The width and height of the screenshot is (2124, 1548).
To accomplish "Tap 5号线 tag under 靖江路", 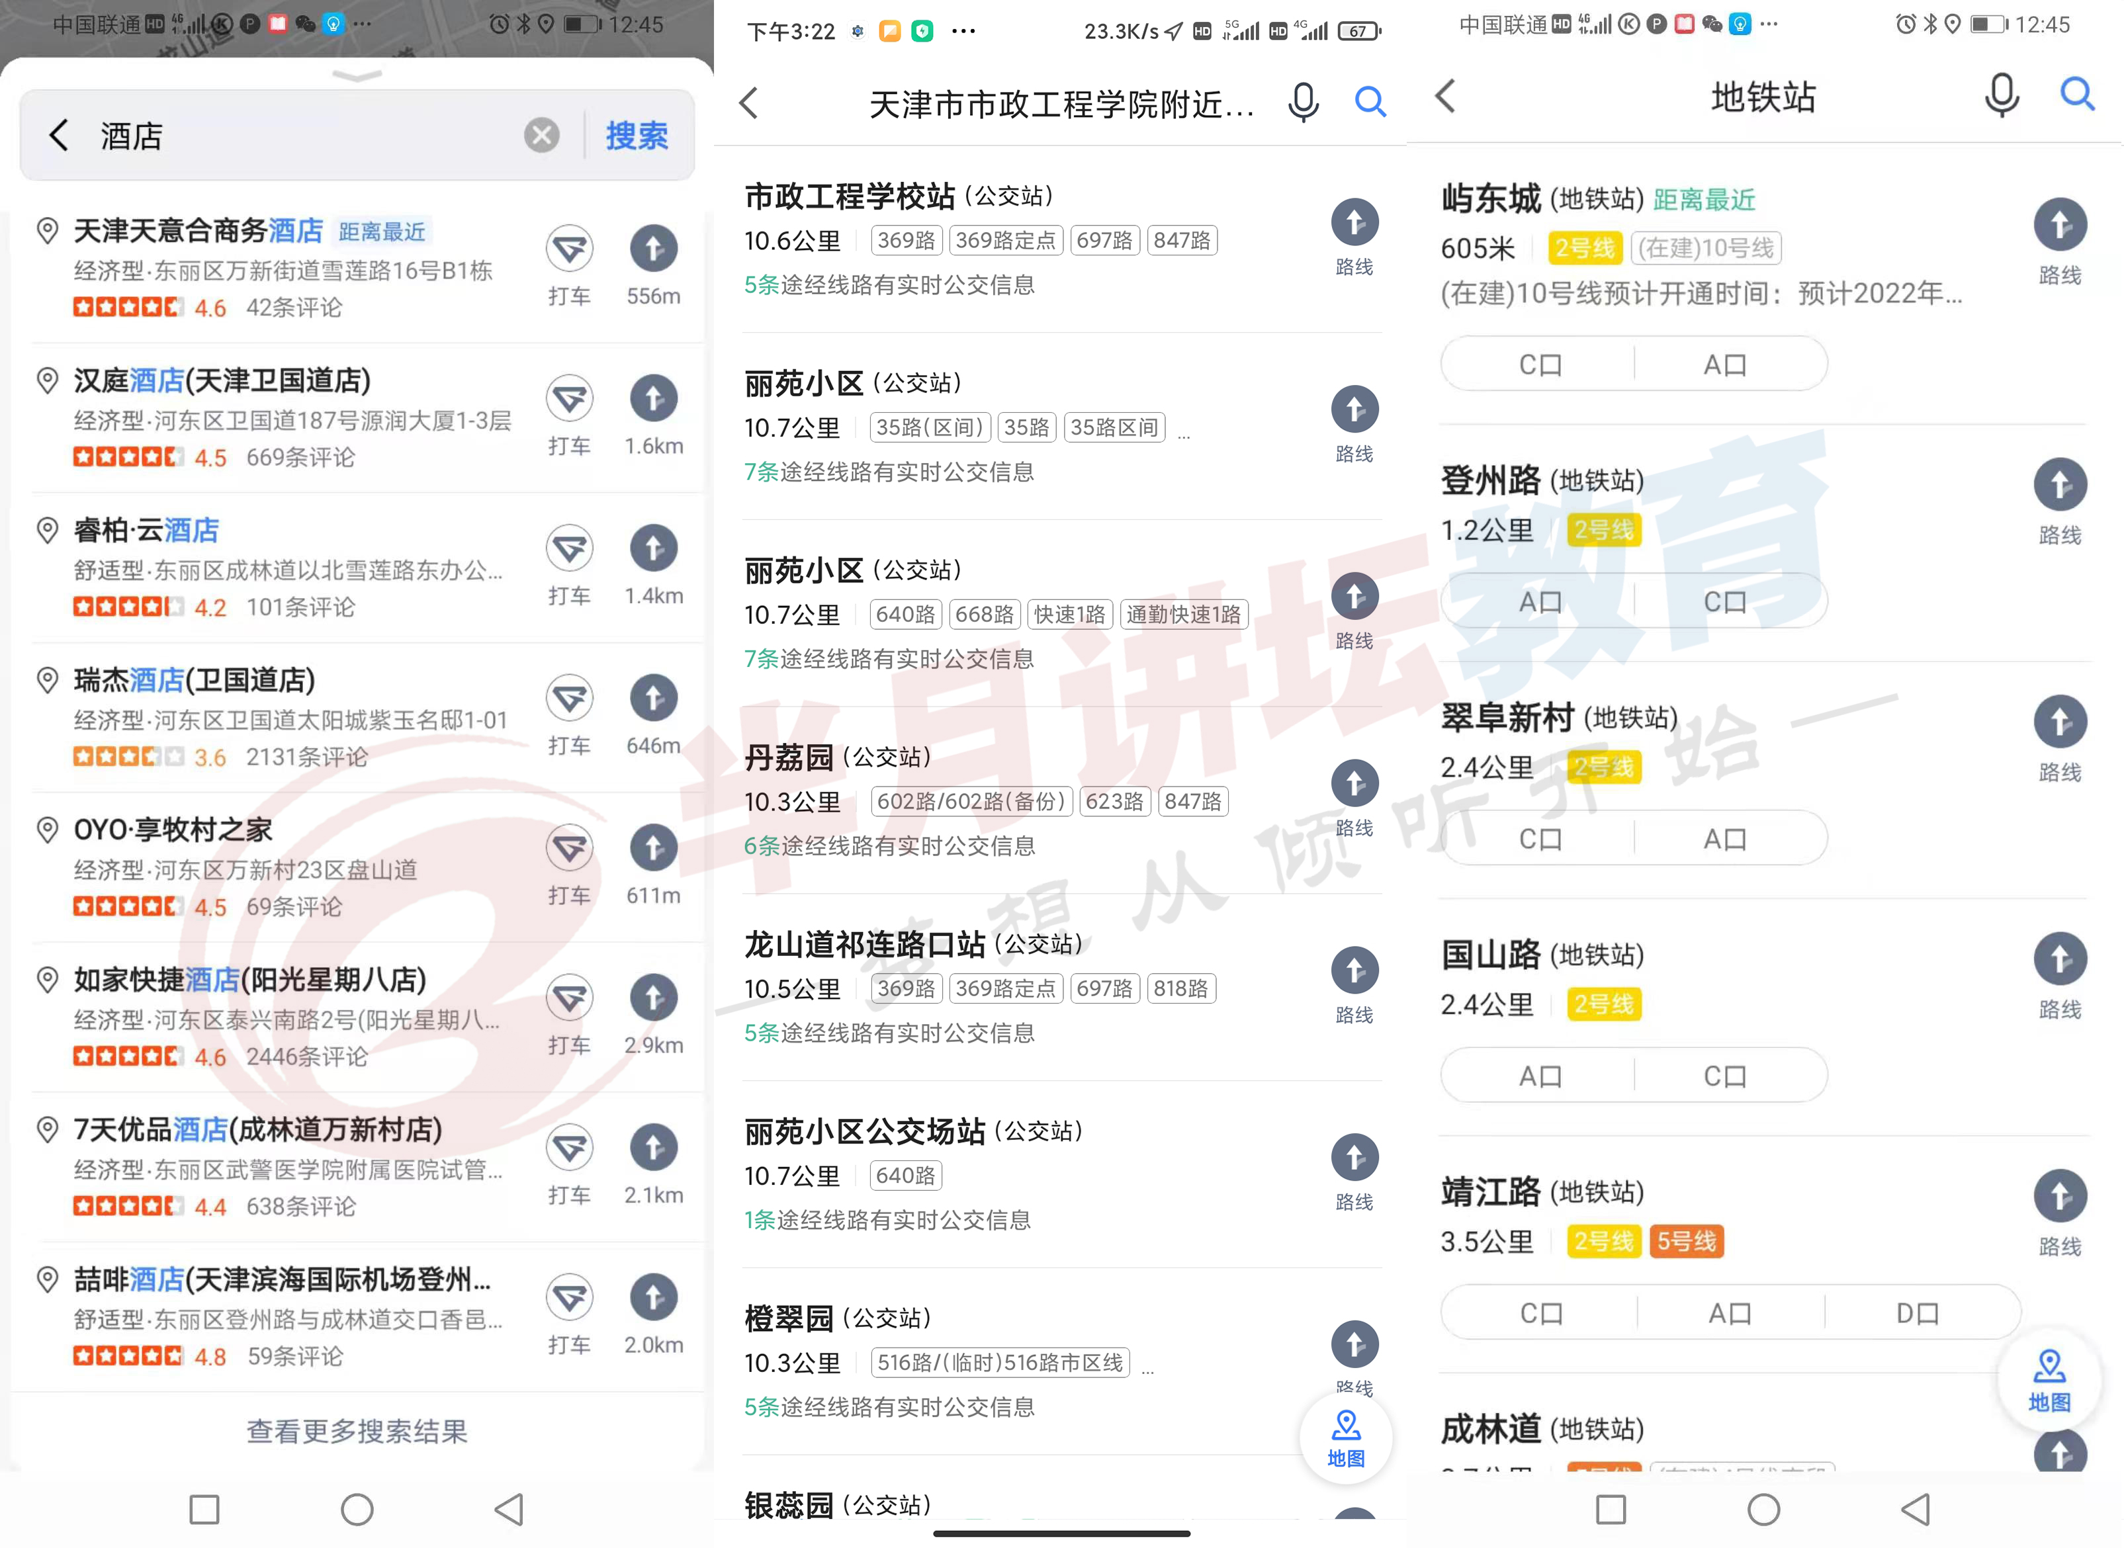I will [x=1686, y=1242].
